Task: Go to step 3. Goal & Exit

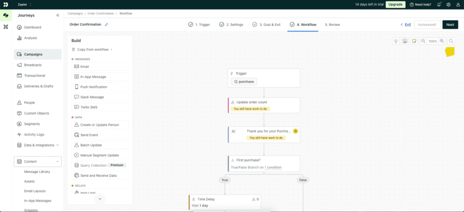Action: coord(266,24)
